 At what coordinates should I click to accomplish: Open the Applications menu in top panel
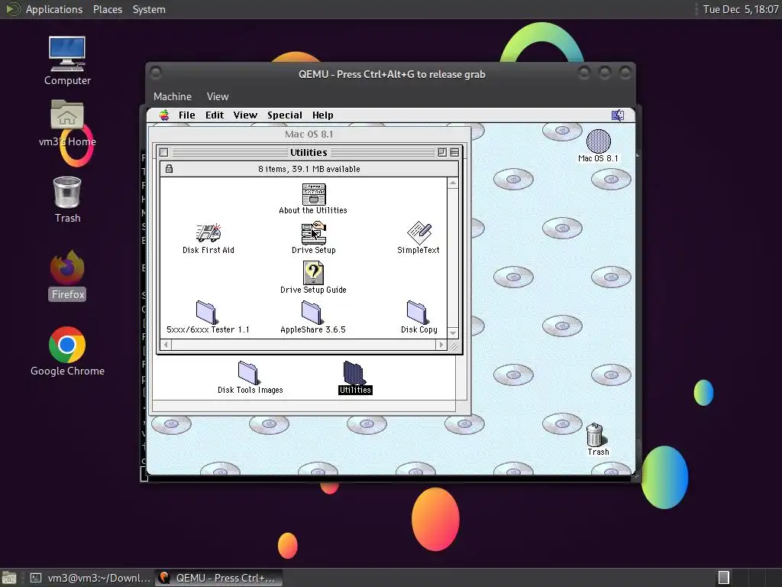[54, 9]
